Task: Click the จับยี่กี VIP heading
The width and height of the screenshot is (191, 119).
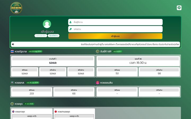Action: (x=106, y=52)
